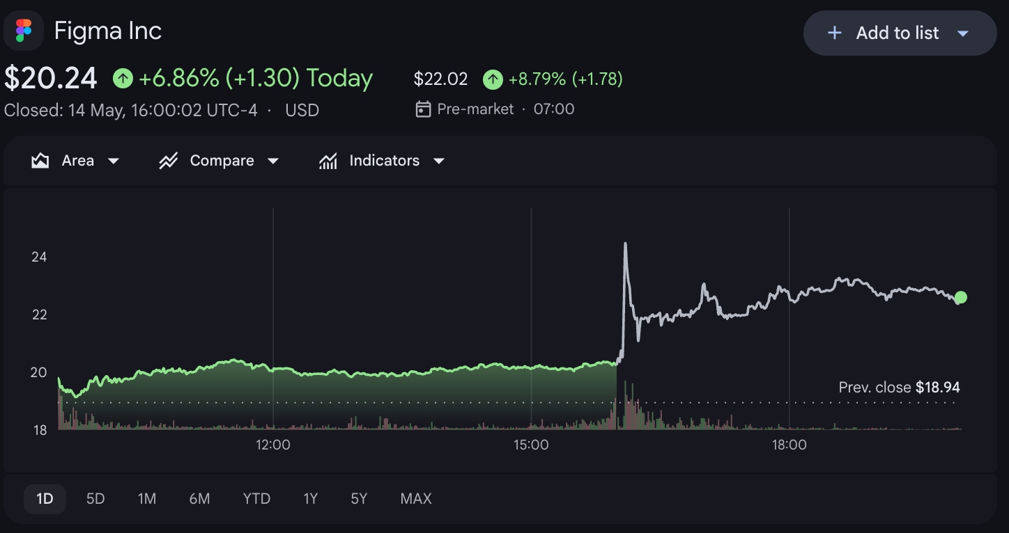Image resolution: width=1009 pixels, height=533 pixels.
Task: Click the Pre-market 07:00 label
Action: click(506, 109)
